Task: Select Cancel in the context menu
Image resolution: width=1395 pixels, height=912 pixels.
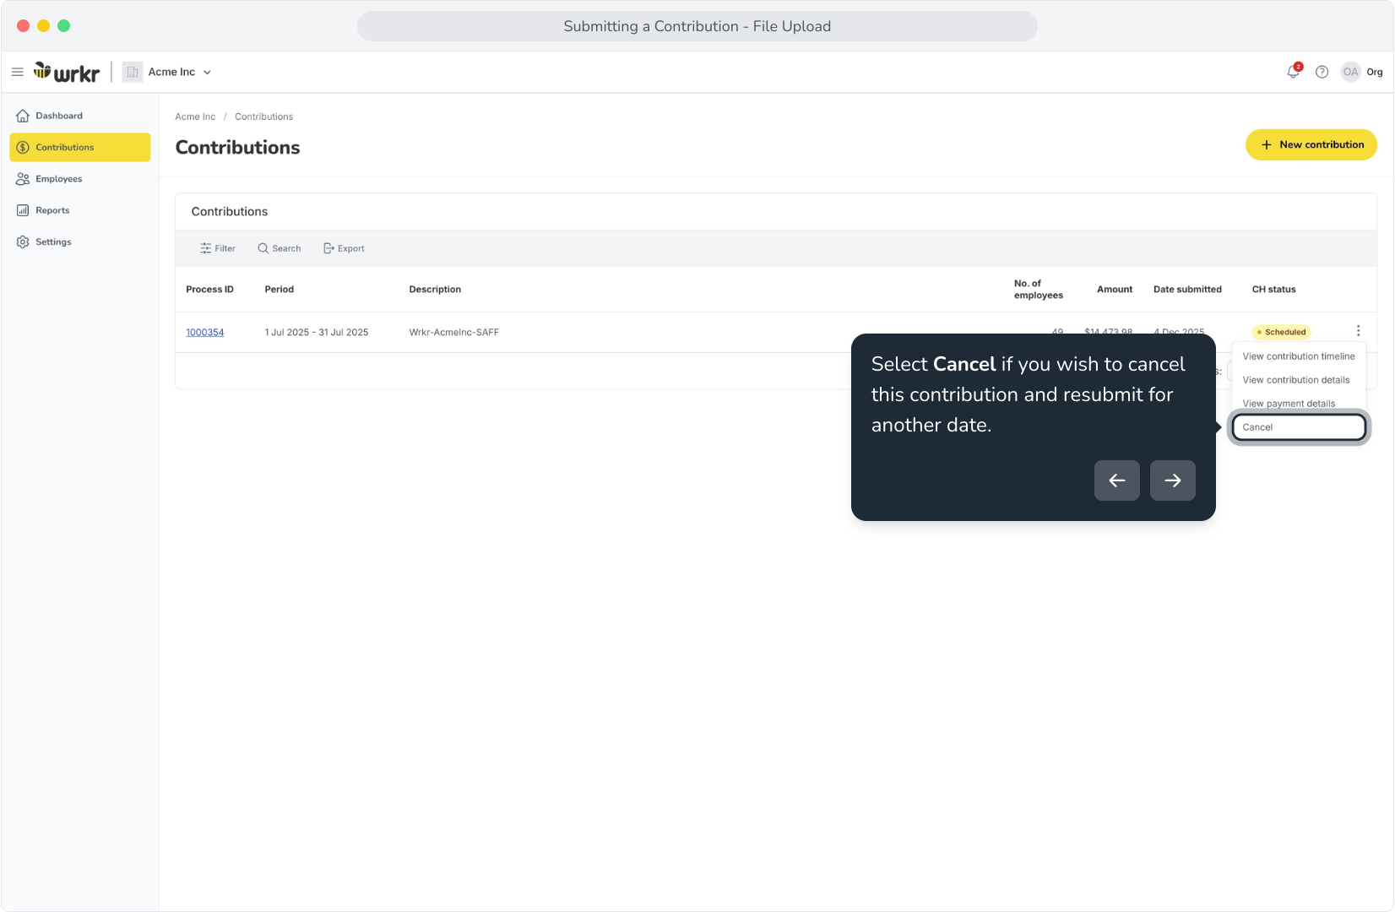Action: click(1299, 427)
